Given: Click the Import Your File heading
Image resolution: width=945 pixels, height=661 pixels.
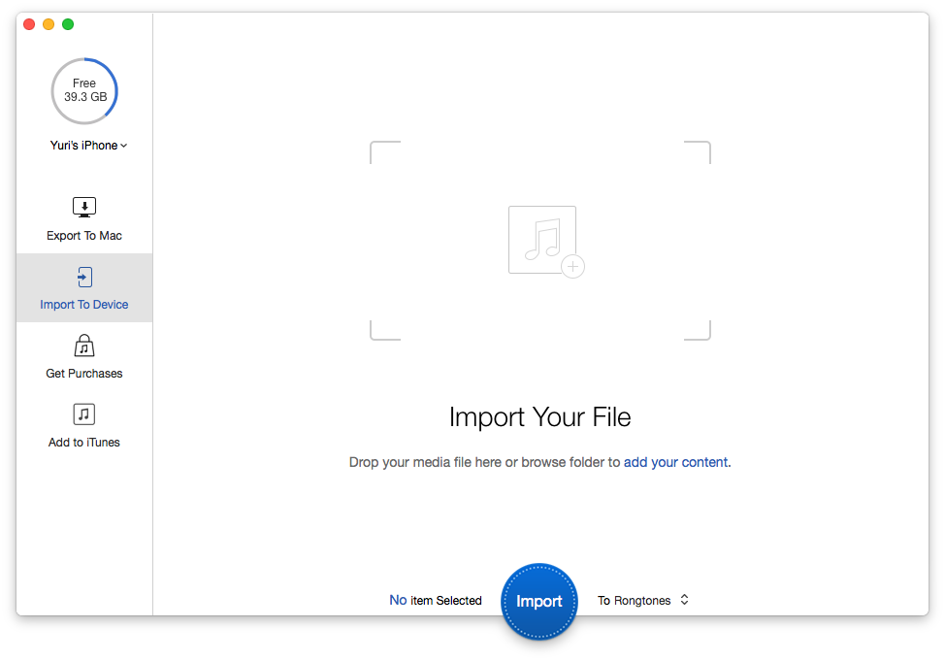Looking at the screenshot, I should [x=539, y=417].
